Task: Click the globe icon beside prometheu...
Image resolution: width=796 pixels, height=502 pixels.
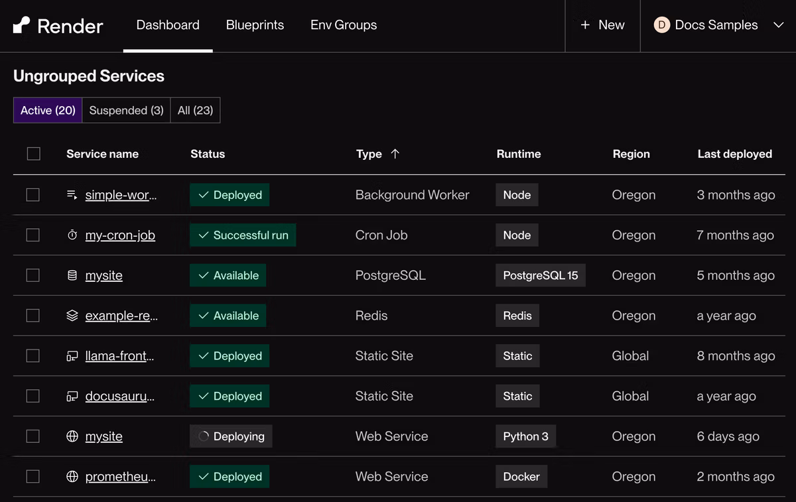Action: click(72, 477)
